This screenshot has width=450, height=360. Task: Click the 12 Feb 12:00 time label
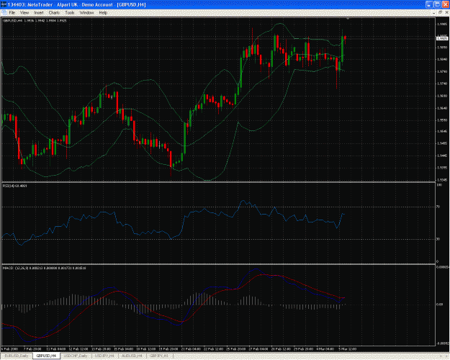click(x=78, y=349)
